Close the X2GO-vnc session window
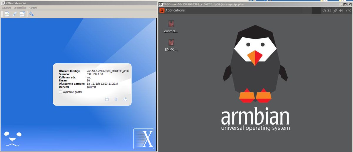Viewport: 353px width, 152px height. point(349,4)
